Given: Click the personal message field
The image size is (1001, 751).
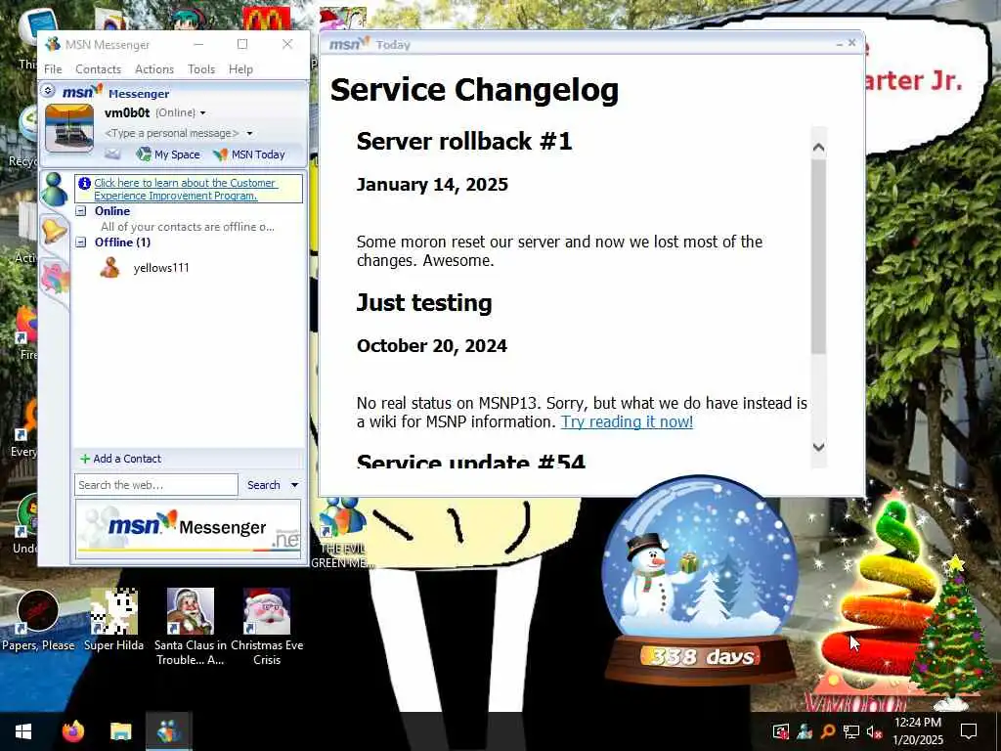Looking at the screenshot, I should click(x=171, y=133).
